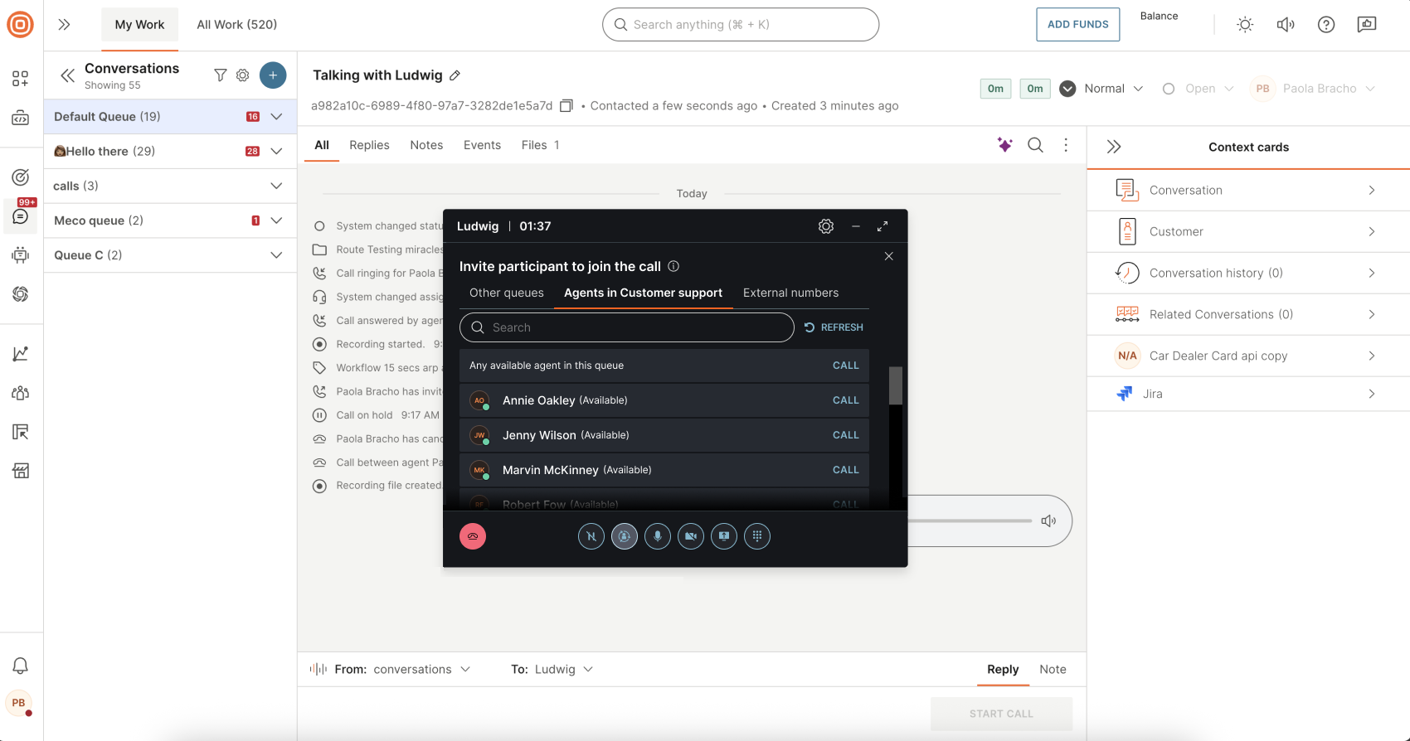Click the invite participant icon in call bar
The width and height of the screenshot is (1410, 741).
(625, 536)
